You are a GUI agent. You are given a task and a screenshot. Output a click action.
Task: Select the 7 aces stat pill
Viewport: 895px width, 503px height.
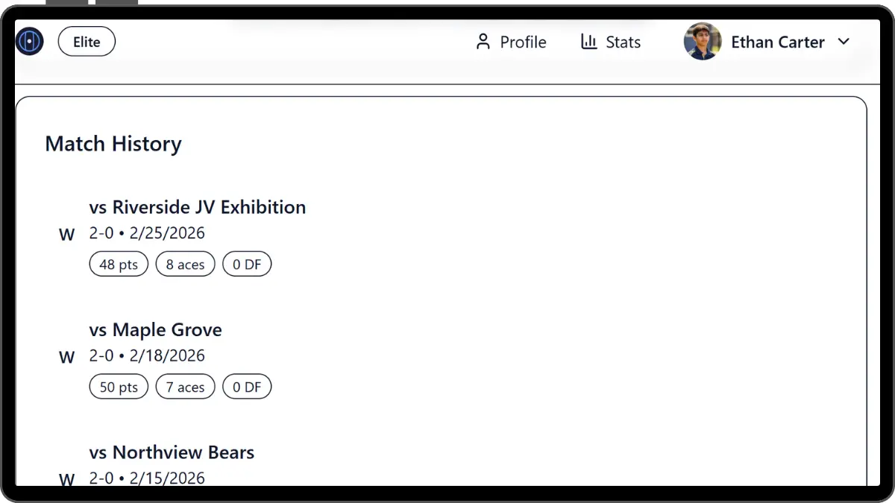coord(185,387)
